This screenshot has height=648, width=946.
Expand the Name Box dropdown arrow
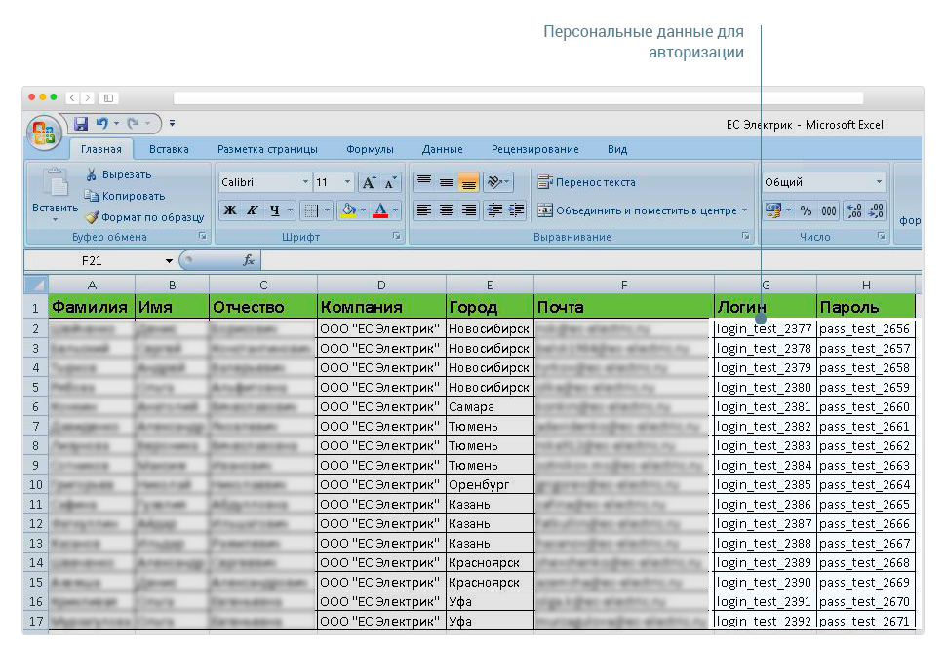[x=169, y=260]
